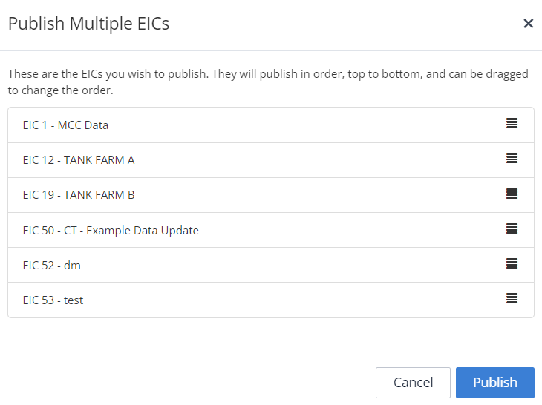The height and width of the screenshot is (405, 542).
Task: Click the empty space below the EIC list
Action: coord(271,335)
